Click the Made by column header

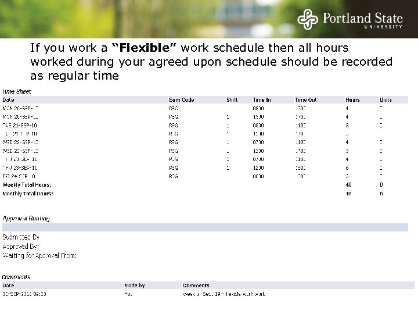(x=134, y=286)
